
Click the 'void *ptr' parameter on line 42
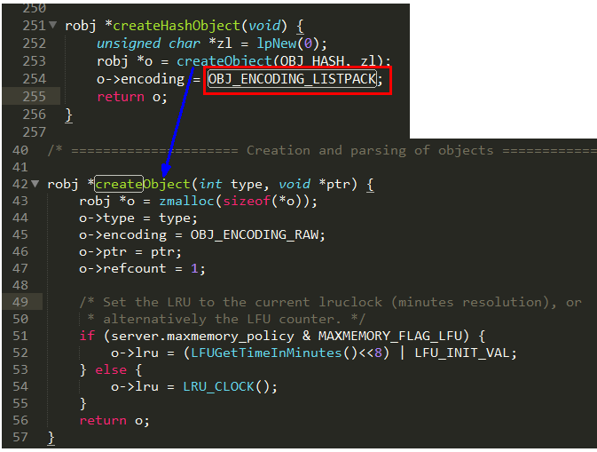coord(314,184)
